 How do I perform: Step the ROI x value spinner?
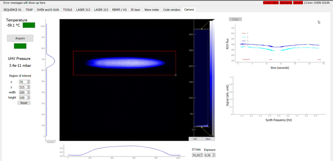pyautogui.click(x=29, y=82)
